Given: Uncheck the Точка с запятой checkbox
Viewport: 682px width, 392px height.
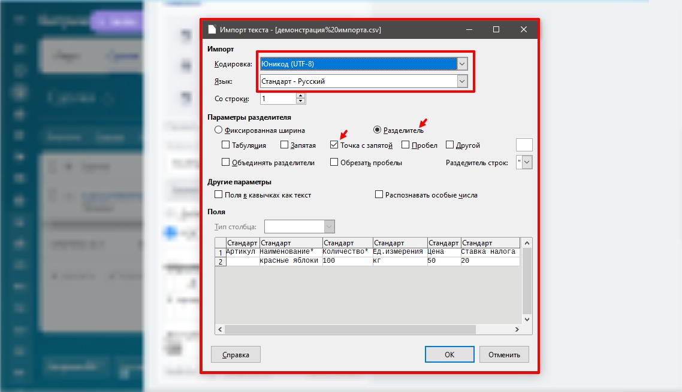Looking at the screenshot, I should click(x=334, y=145).
